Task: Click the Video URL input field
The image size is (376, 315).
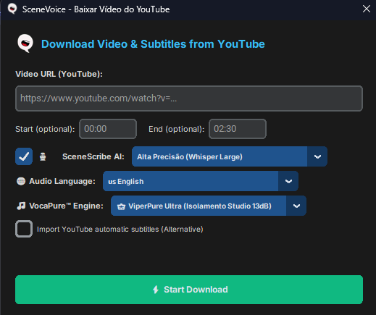Action: coord(189,98)
